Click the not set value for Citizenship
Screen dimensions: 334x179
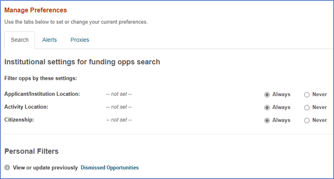point(119,120)
